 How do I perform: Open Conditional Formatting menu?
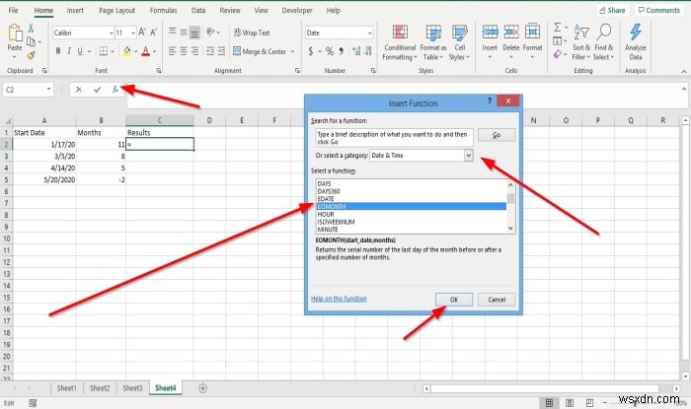[400, 42]
